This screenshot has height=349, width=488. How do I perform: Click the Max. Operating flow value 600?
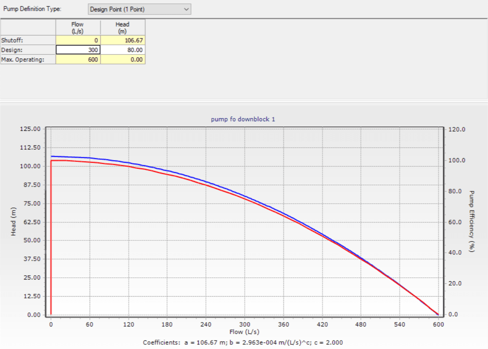[x=78, y=60]
